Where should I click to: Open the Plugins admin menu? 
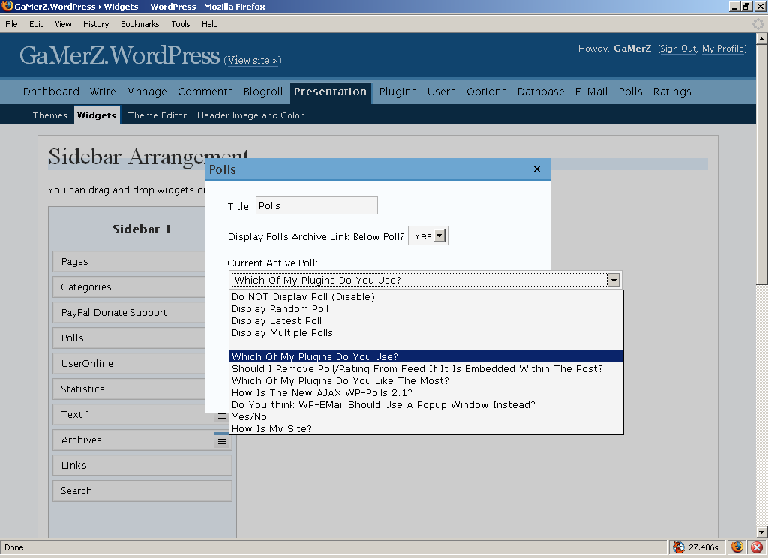click(397, 91)
